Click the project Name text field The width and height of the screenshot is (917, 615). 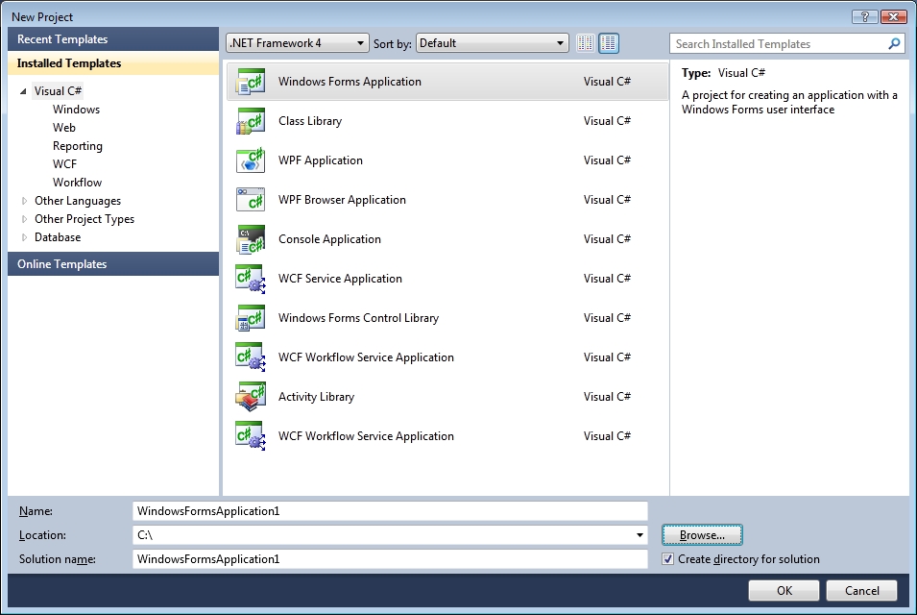click(x=390, y=511)
